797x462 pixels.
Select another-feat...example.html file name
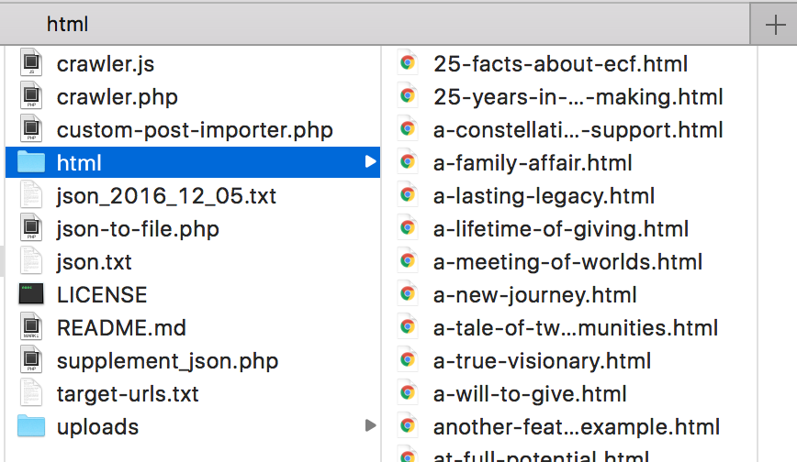[577, 427]
